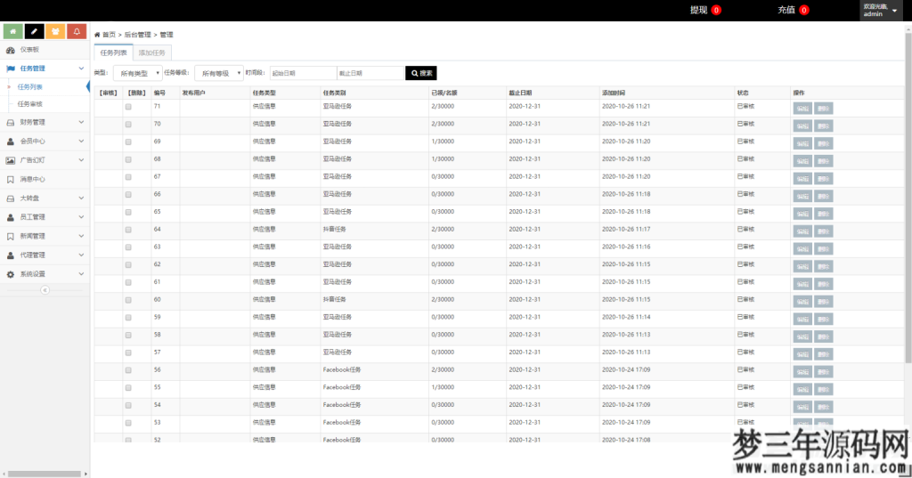This screenshot has height=478, width=912.
Task: Open the 所有等级 task level dropdown
Action: (218, 73)
